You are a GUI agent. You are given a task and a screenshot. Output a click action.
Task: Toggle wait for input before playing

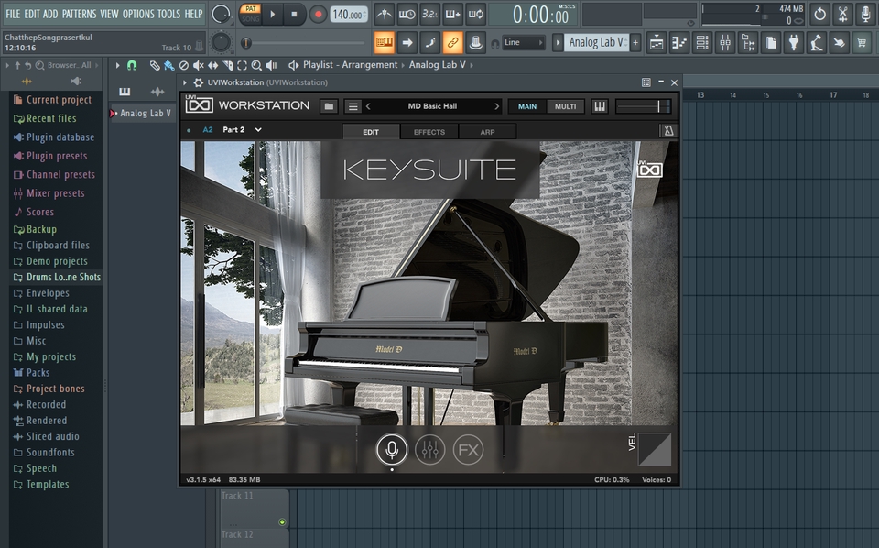[x=407, y=14]
